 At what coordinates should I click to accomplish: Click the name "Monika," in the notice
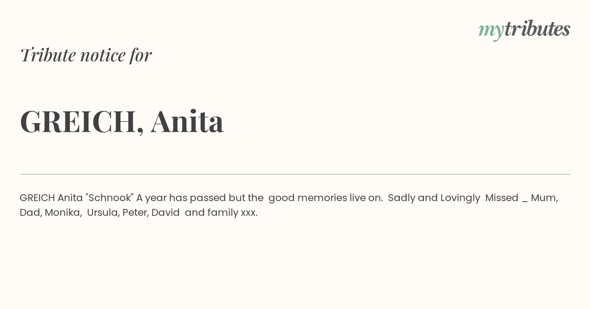click(x=63, y=212)
